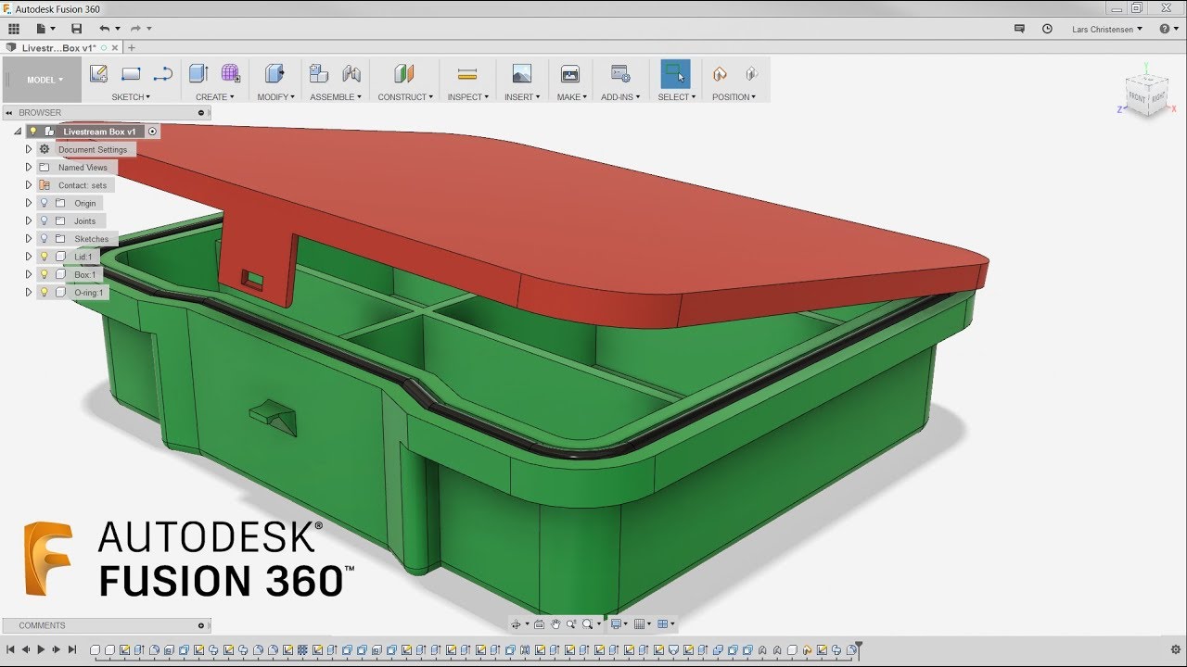Screen dimensions: 1187x667
Task: Click the Scripts and Add-Ins icon
Action: click(620, 73)
